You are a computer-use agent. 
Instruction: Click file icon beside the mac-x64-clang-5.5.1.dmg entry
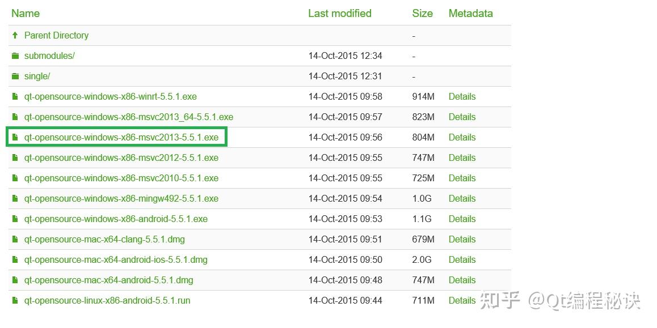pyautogui.click(x=15, y=239)
